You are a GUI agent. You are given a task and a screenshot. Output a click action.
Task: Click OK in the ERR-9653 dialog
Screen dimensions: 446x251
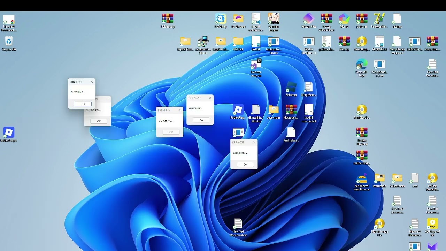click(245, 165)
